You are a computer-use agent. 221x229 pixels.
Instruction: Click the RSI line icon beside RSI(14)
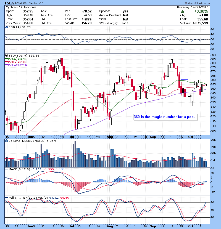point(7,27)
